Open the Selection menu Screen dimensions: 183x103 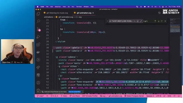pyautogui.click(x=58, y=7)
